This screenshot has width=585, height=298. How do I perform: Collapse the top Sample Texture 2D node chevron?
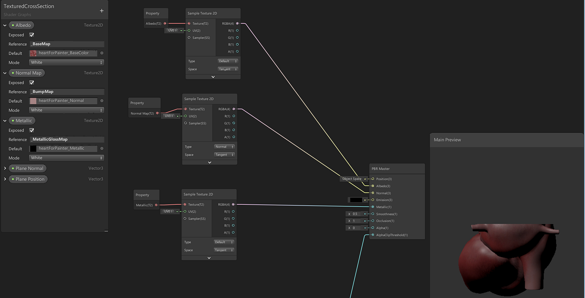(213, 77)
